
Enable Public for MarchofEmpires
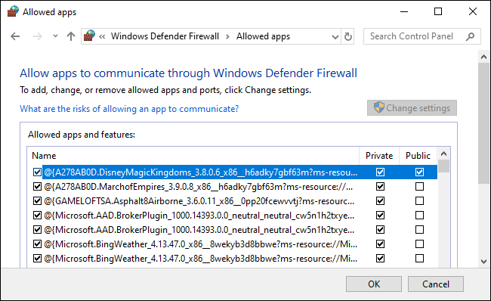point(419,187)
